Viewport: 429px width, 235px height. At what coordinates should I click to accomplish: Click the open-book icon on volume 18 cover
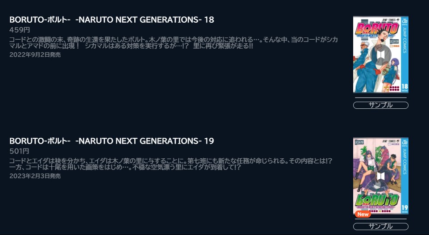(381, 55)
